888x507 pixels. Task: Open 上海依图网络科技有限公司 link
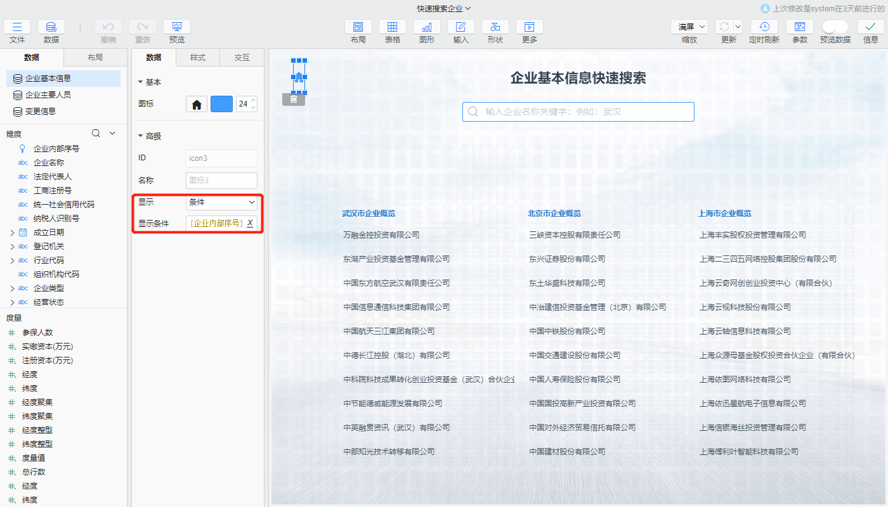coord(745,380)
